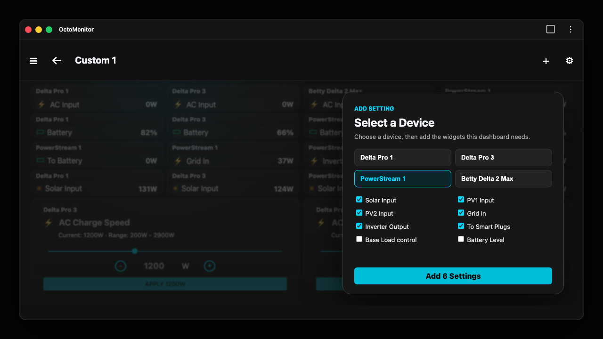Decrease AC Charge Speed with minus button

point(121,266)
